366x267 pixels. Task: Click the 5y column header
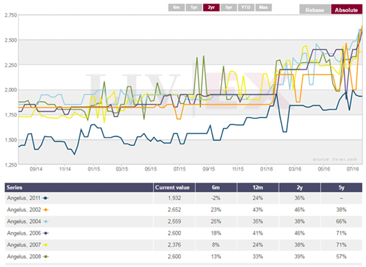pyautogui.click(x=342, y=187)
